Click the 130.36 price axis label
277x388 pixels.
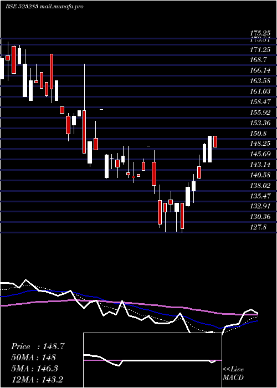click(260, 217)
